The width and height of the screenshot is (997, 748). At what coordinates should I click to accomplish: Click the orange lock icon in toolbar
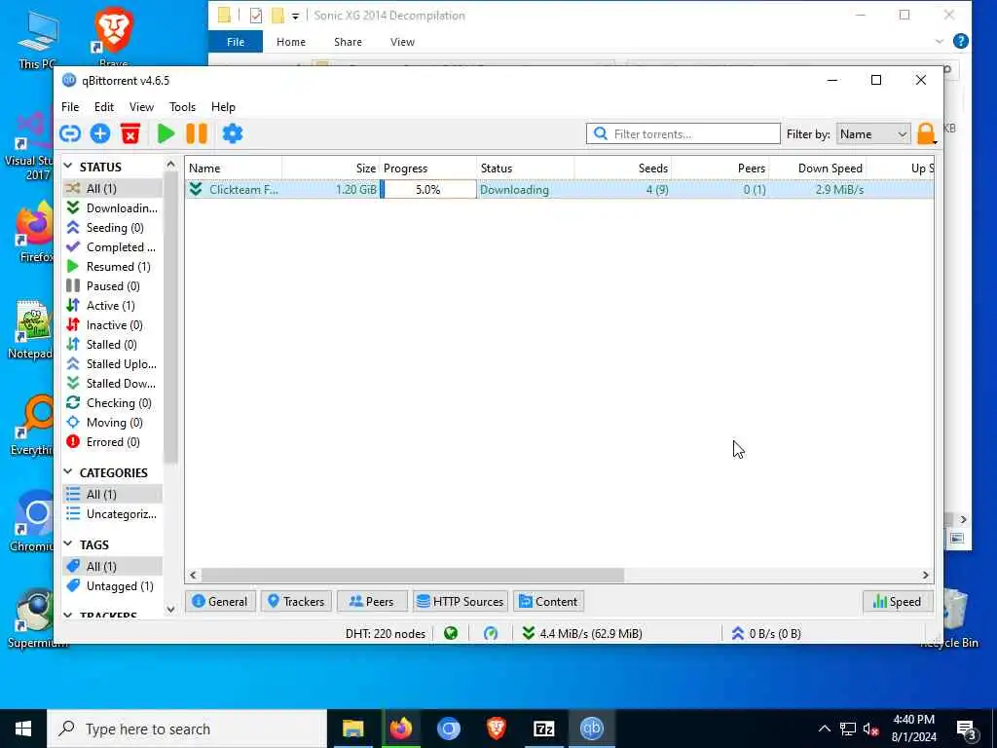pyautogui.click(x=926, y=133)
